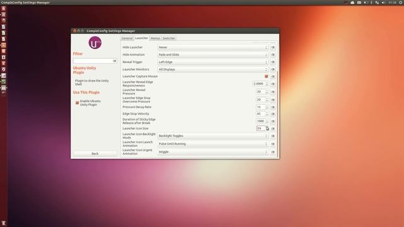Open the Switcher tab
Screen dimensions: 404x227
169,38
